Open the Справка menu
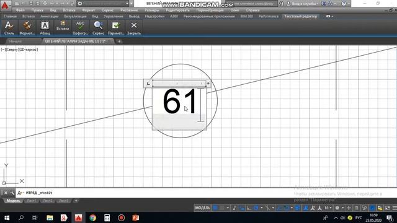This screenshot has height=223, width=397. click(252, 10)
